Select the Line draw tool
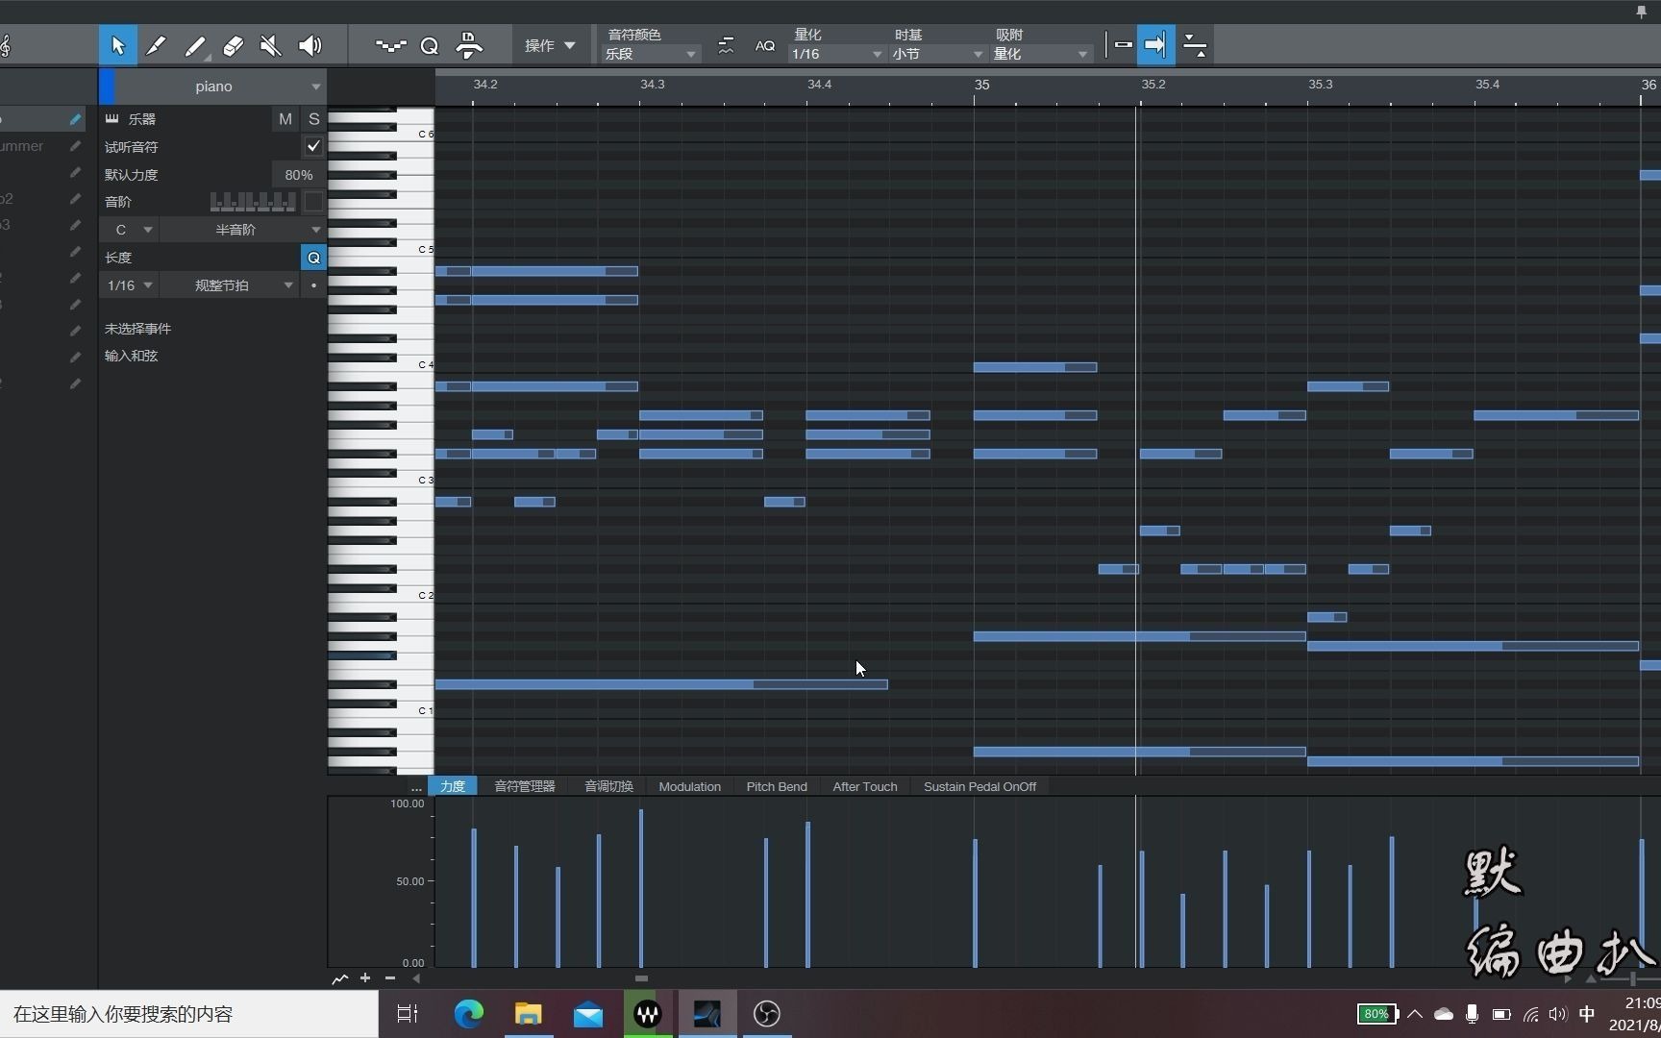Image resolution: width=1661 pixels, height=1038 pixels. click(x=195, y=45)
